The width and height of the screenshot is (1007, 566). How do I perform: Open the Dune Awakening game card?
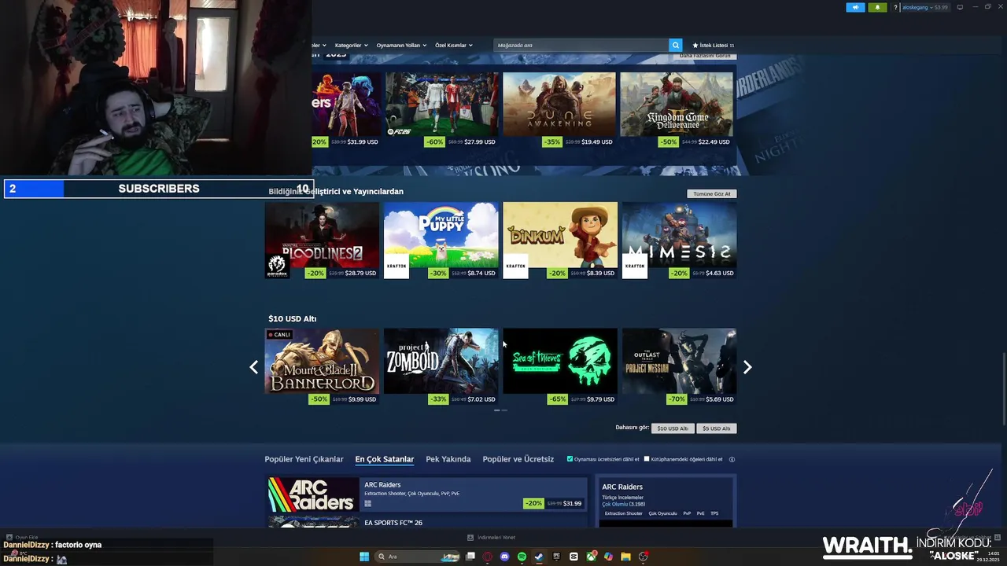(x=559, y=109)
